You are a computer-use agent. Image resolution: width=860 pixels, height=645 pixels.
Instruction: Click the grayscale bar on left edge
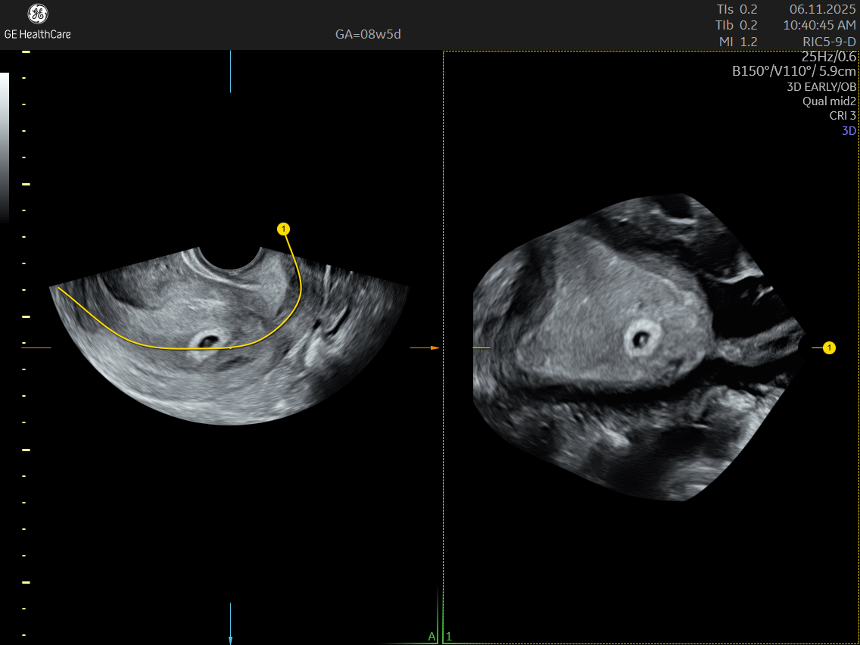5,147
